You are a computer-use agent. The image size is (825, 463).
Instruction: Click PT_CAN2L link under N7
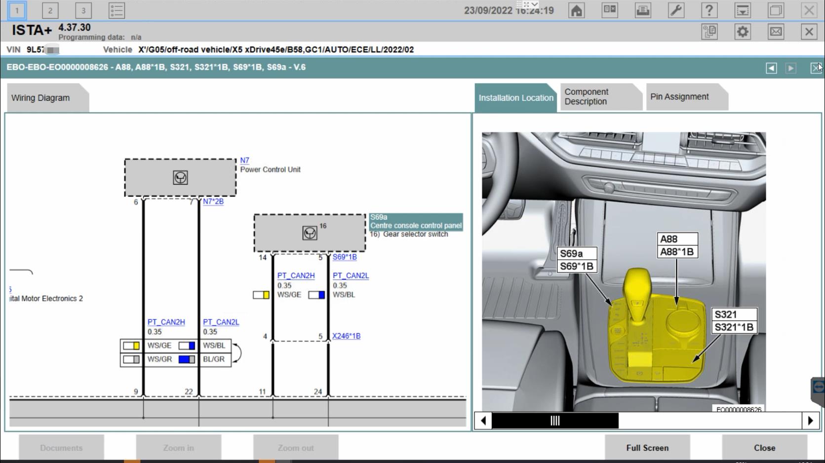(x=221, y=322)
